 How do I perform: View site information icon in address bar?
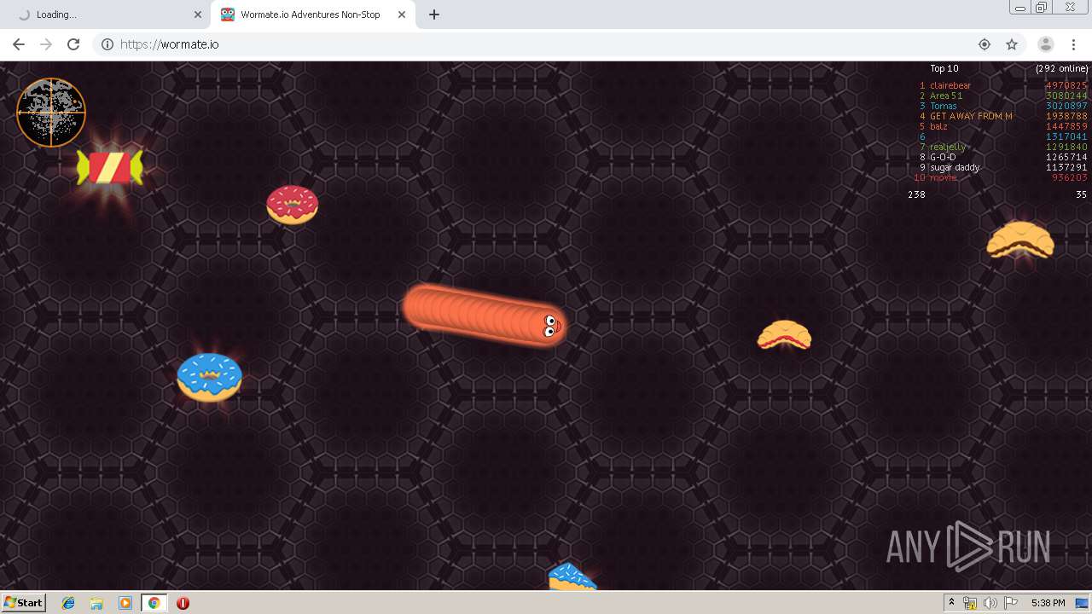tap(107, 44)
